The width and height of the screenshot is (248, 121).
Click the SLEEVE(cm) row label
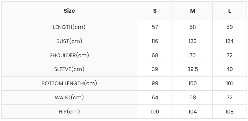(69, 69)
